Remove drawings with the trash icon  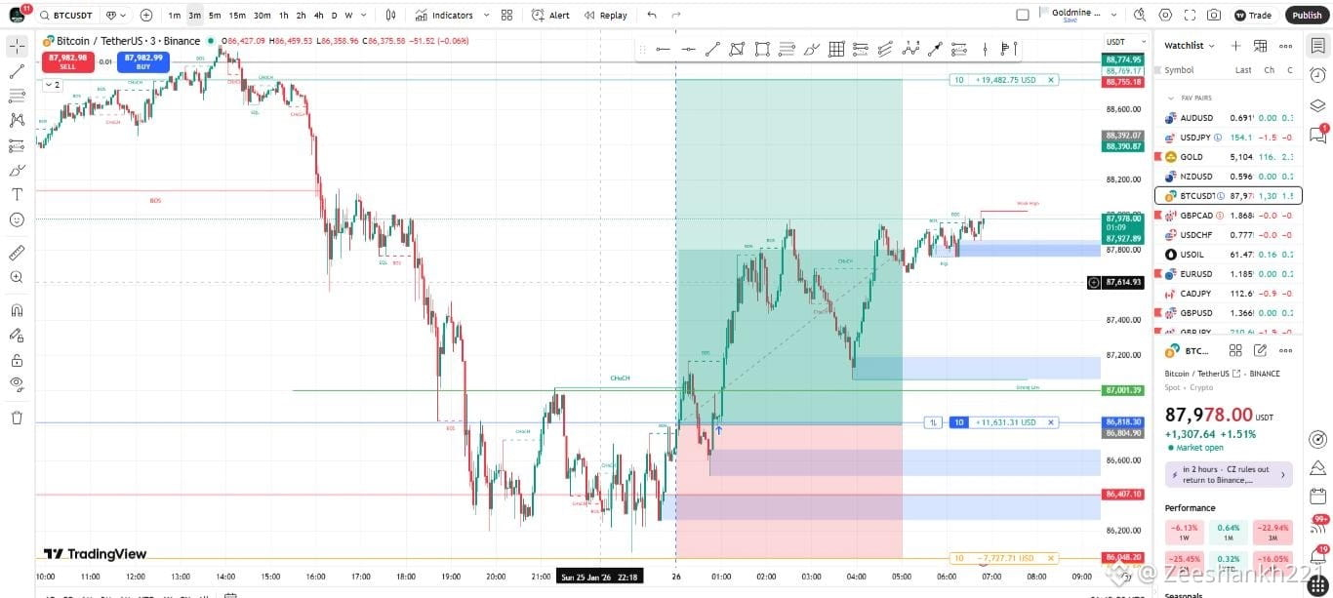17,418
